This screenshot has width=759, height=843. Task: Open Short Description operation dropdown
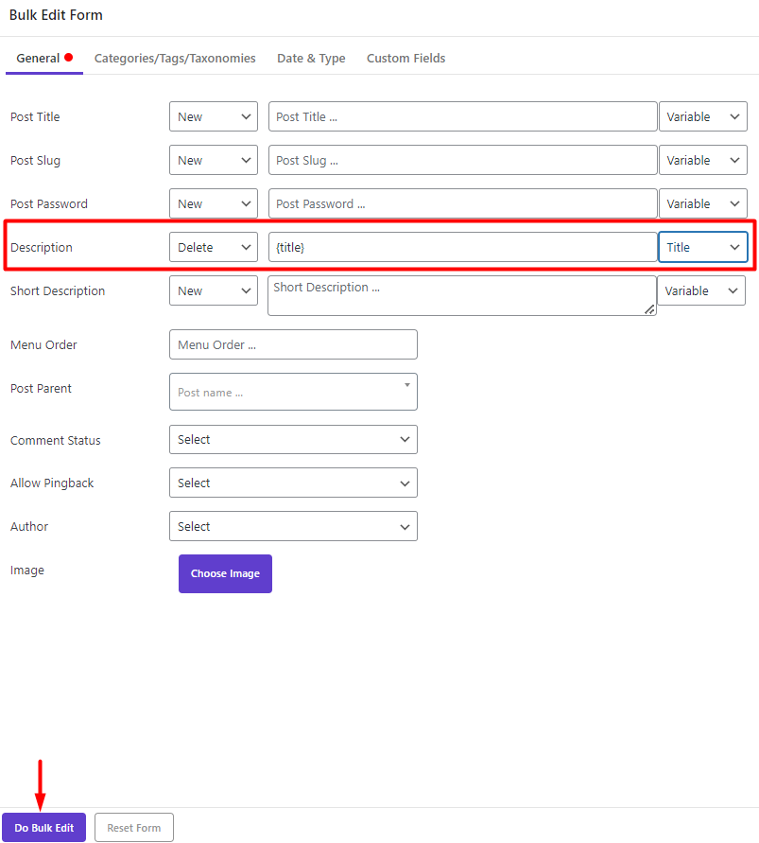click(214, 290)
